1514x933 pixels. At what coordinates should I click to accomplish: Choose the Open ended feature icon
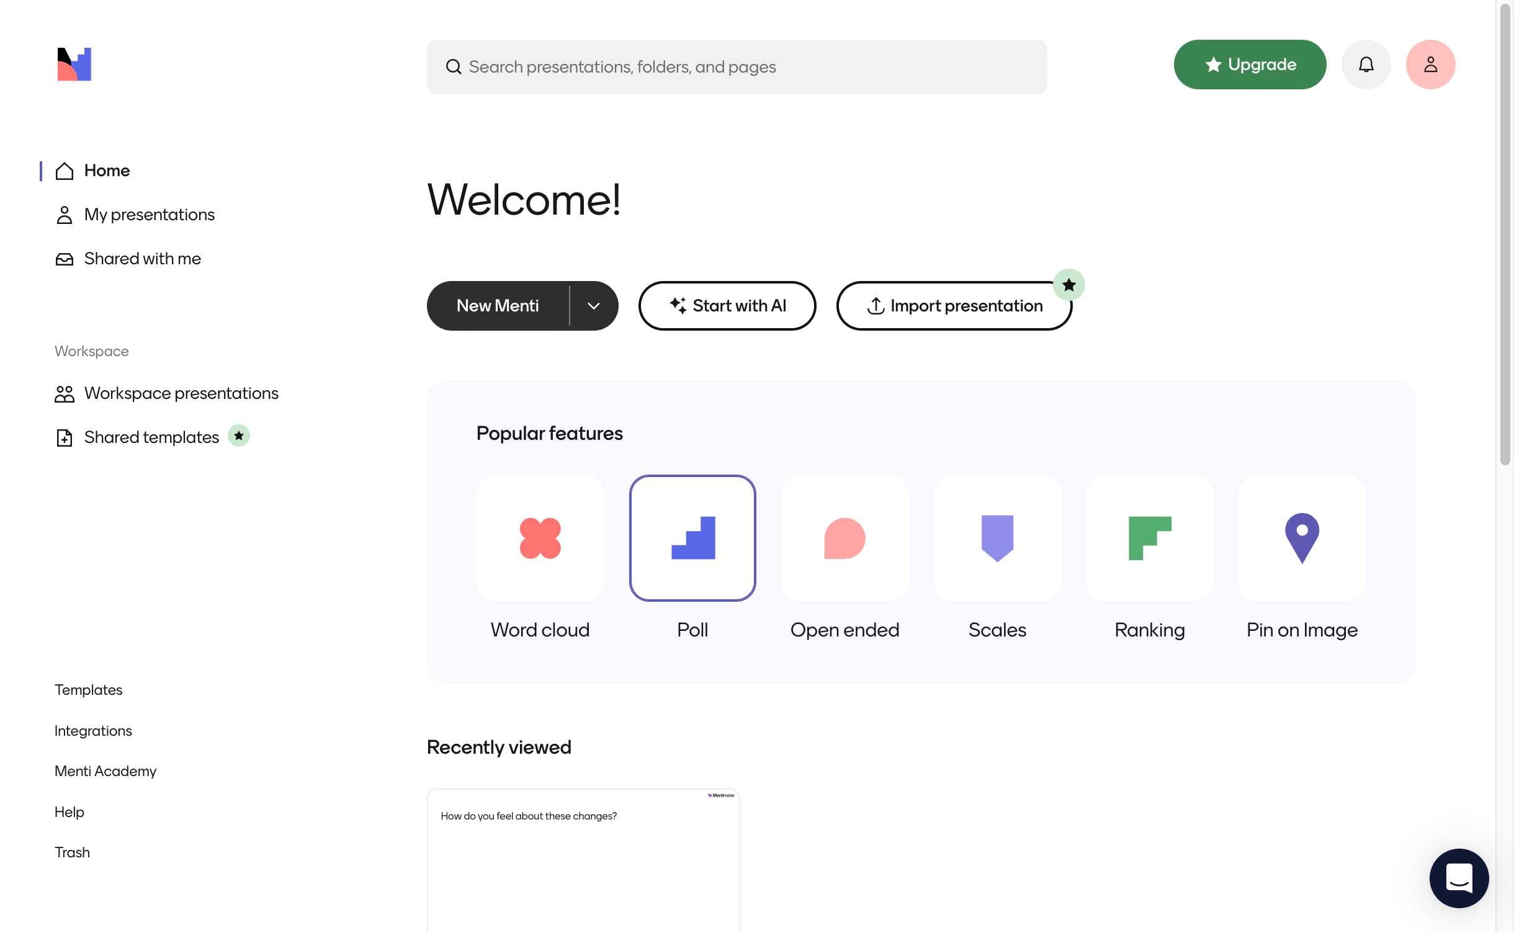tap(844, 538)
